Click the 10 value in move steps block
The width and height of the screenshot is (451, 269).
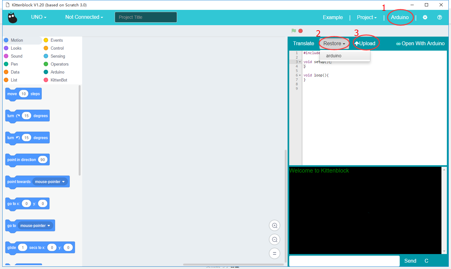tap(24, 94)
